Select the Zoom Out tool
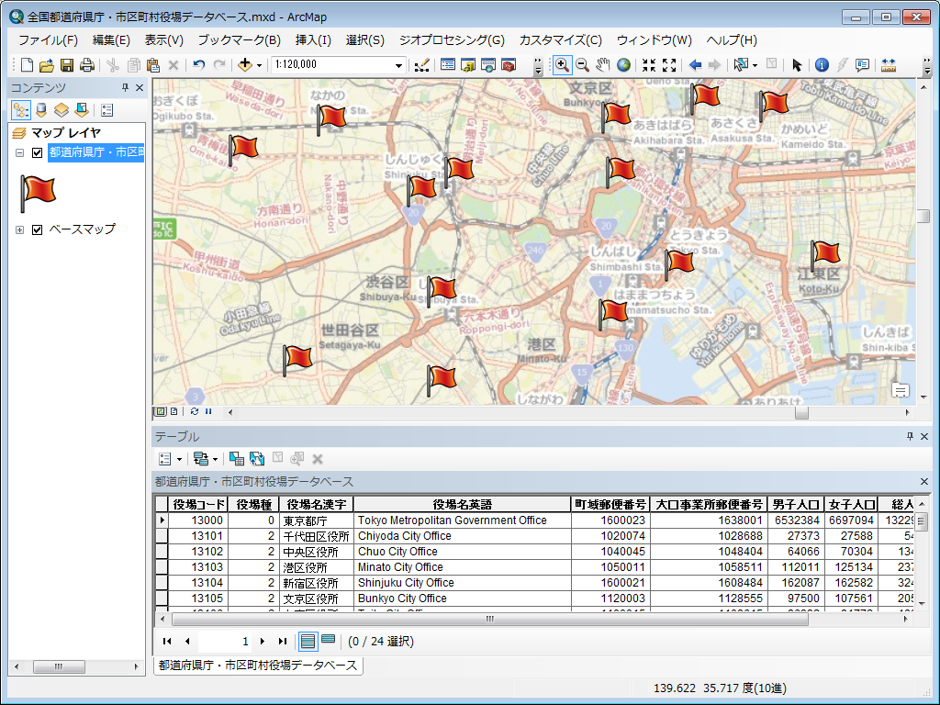Viewport: 940px width, 705px height. pyautogui.click(x=581, y=65)
